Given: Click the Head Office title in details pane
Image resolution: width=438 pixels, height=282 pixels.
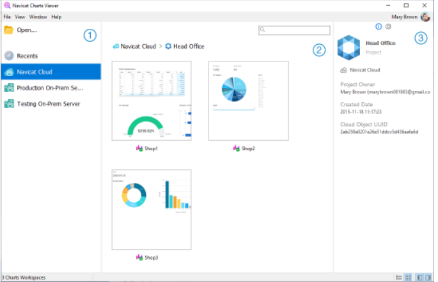Looking at the screenshot, I should (x=380, y=43).
